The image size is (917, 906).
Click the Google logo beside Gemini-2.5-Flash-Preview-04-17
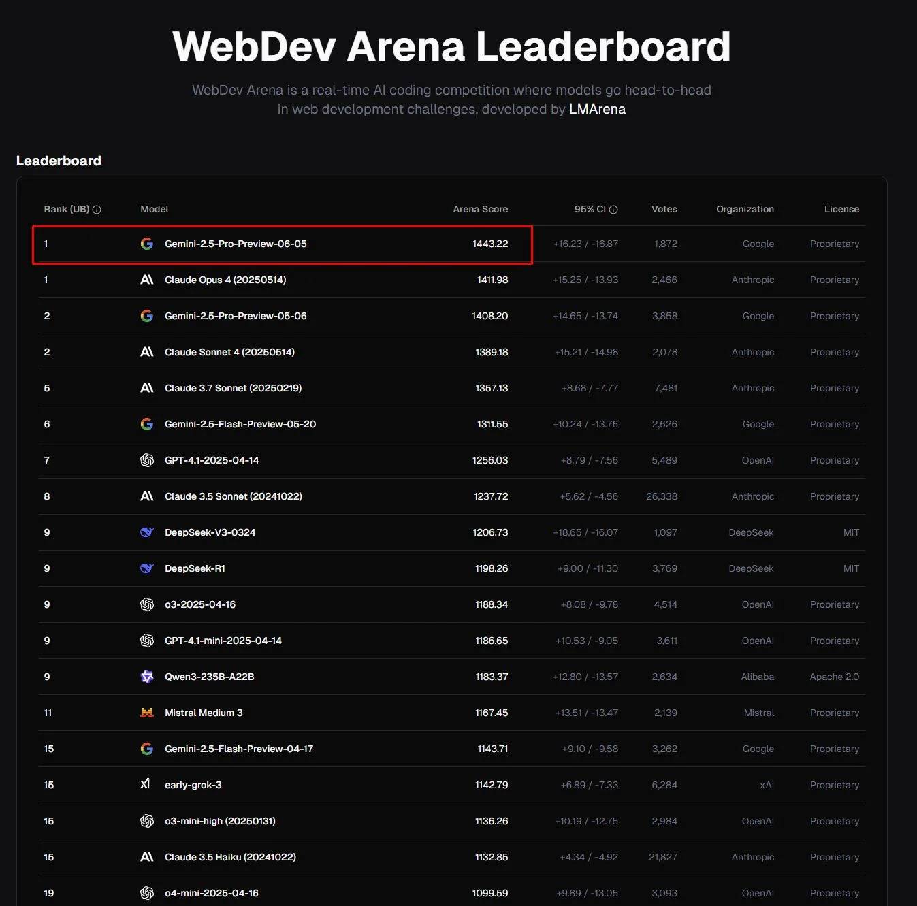[x=146, y=749]
